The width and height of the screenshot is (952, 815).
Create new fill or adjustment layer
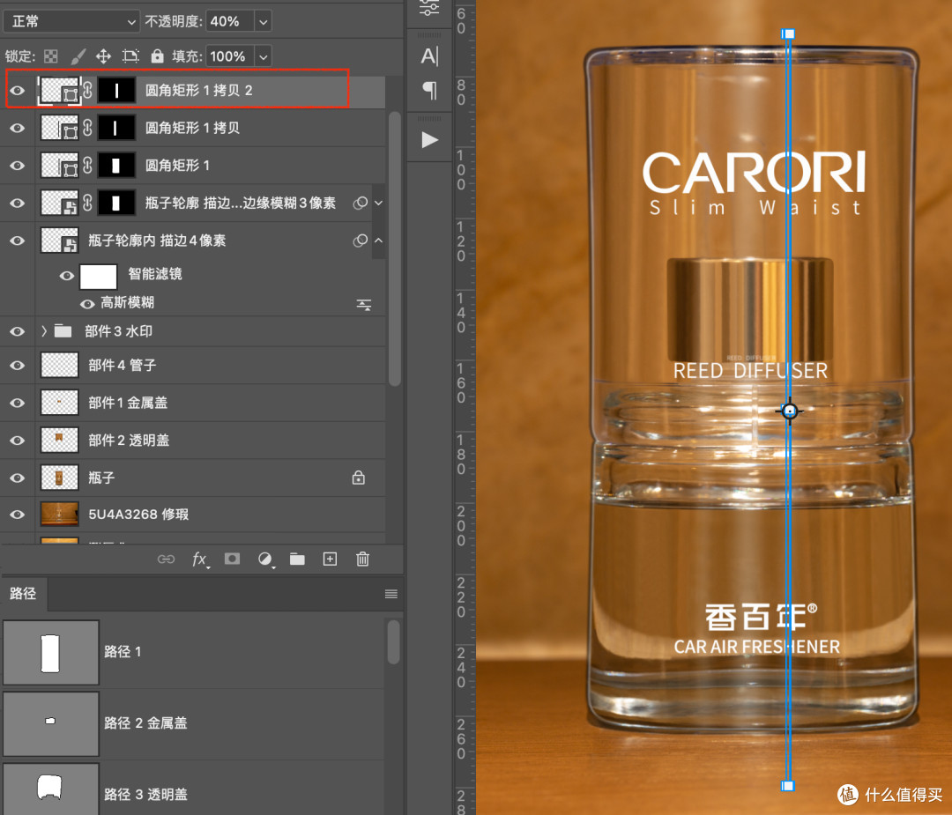[x=265, y=559]
